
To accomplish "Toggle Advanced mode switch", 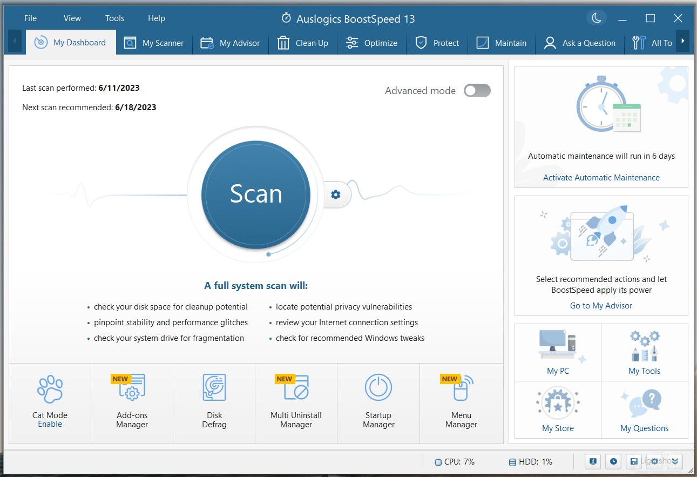I will point(477,91).
